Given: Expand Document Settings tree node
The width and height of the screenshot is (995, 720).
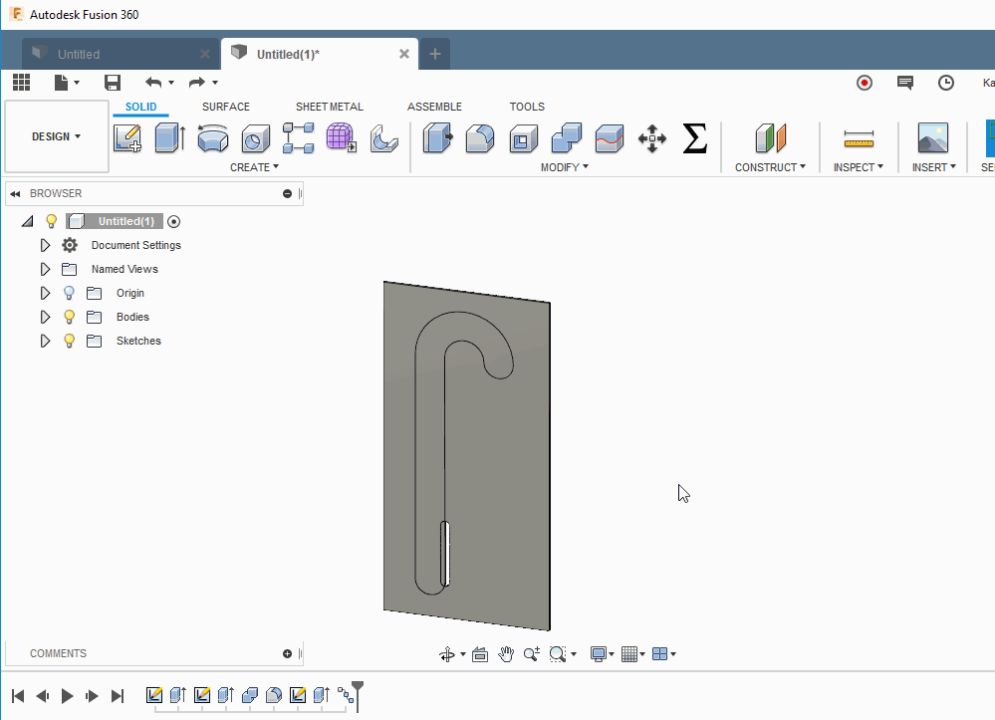Looking at the screenshot, I should tap(45, 245).
